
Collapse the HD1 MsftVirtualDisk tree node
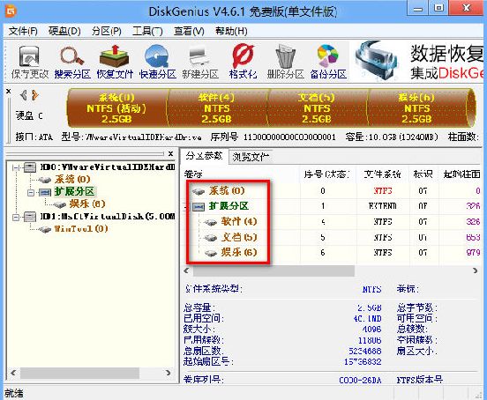[16, 217]
